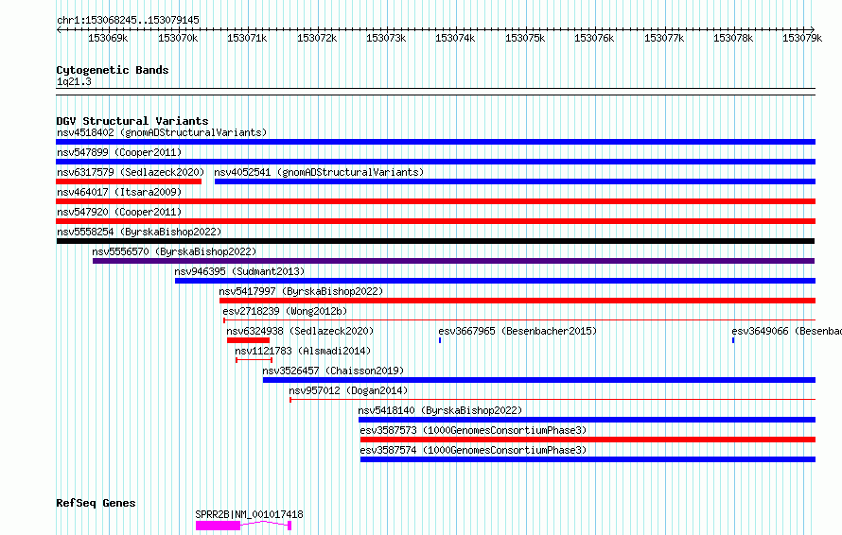Select the short red bar of nsv6324938
The height and width of the screenshot is (535, 842).
(x=248, y=340)
